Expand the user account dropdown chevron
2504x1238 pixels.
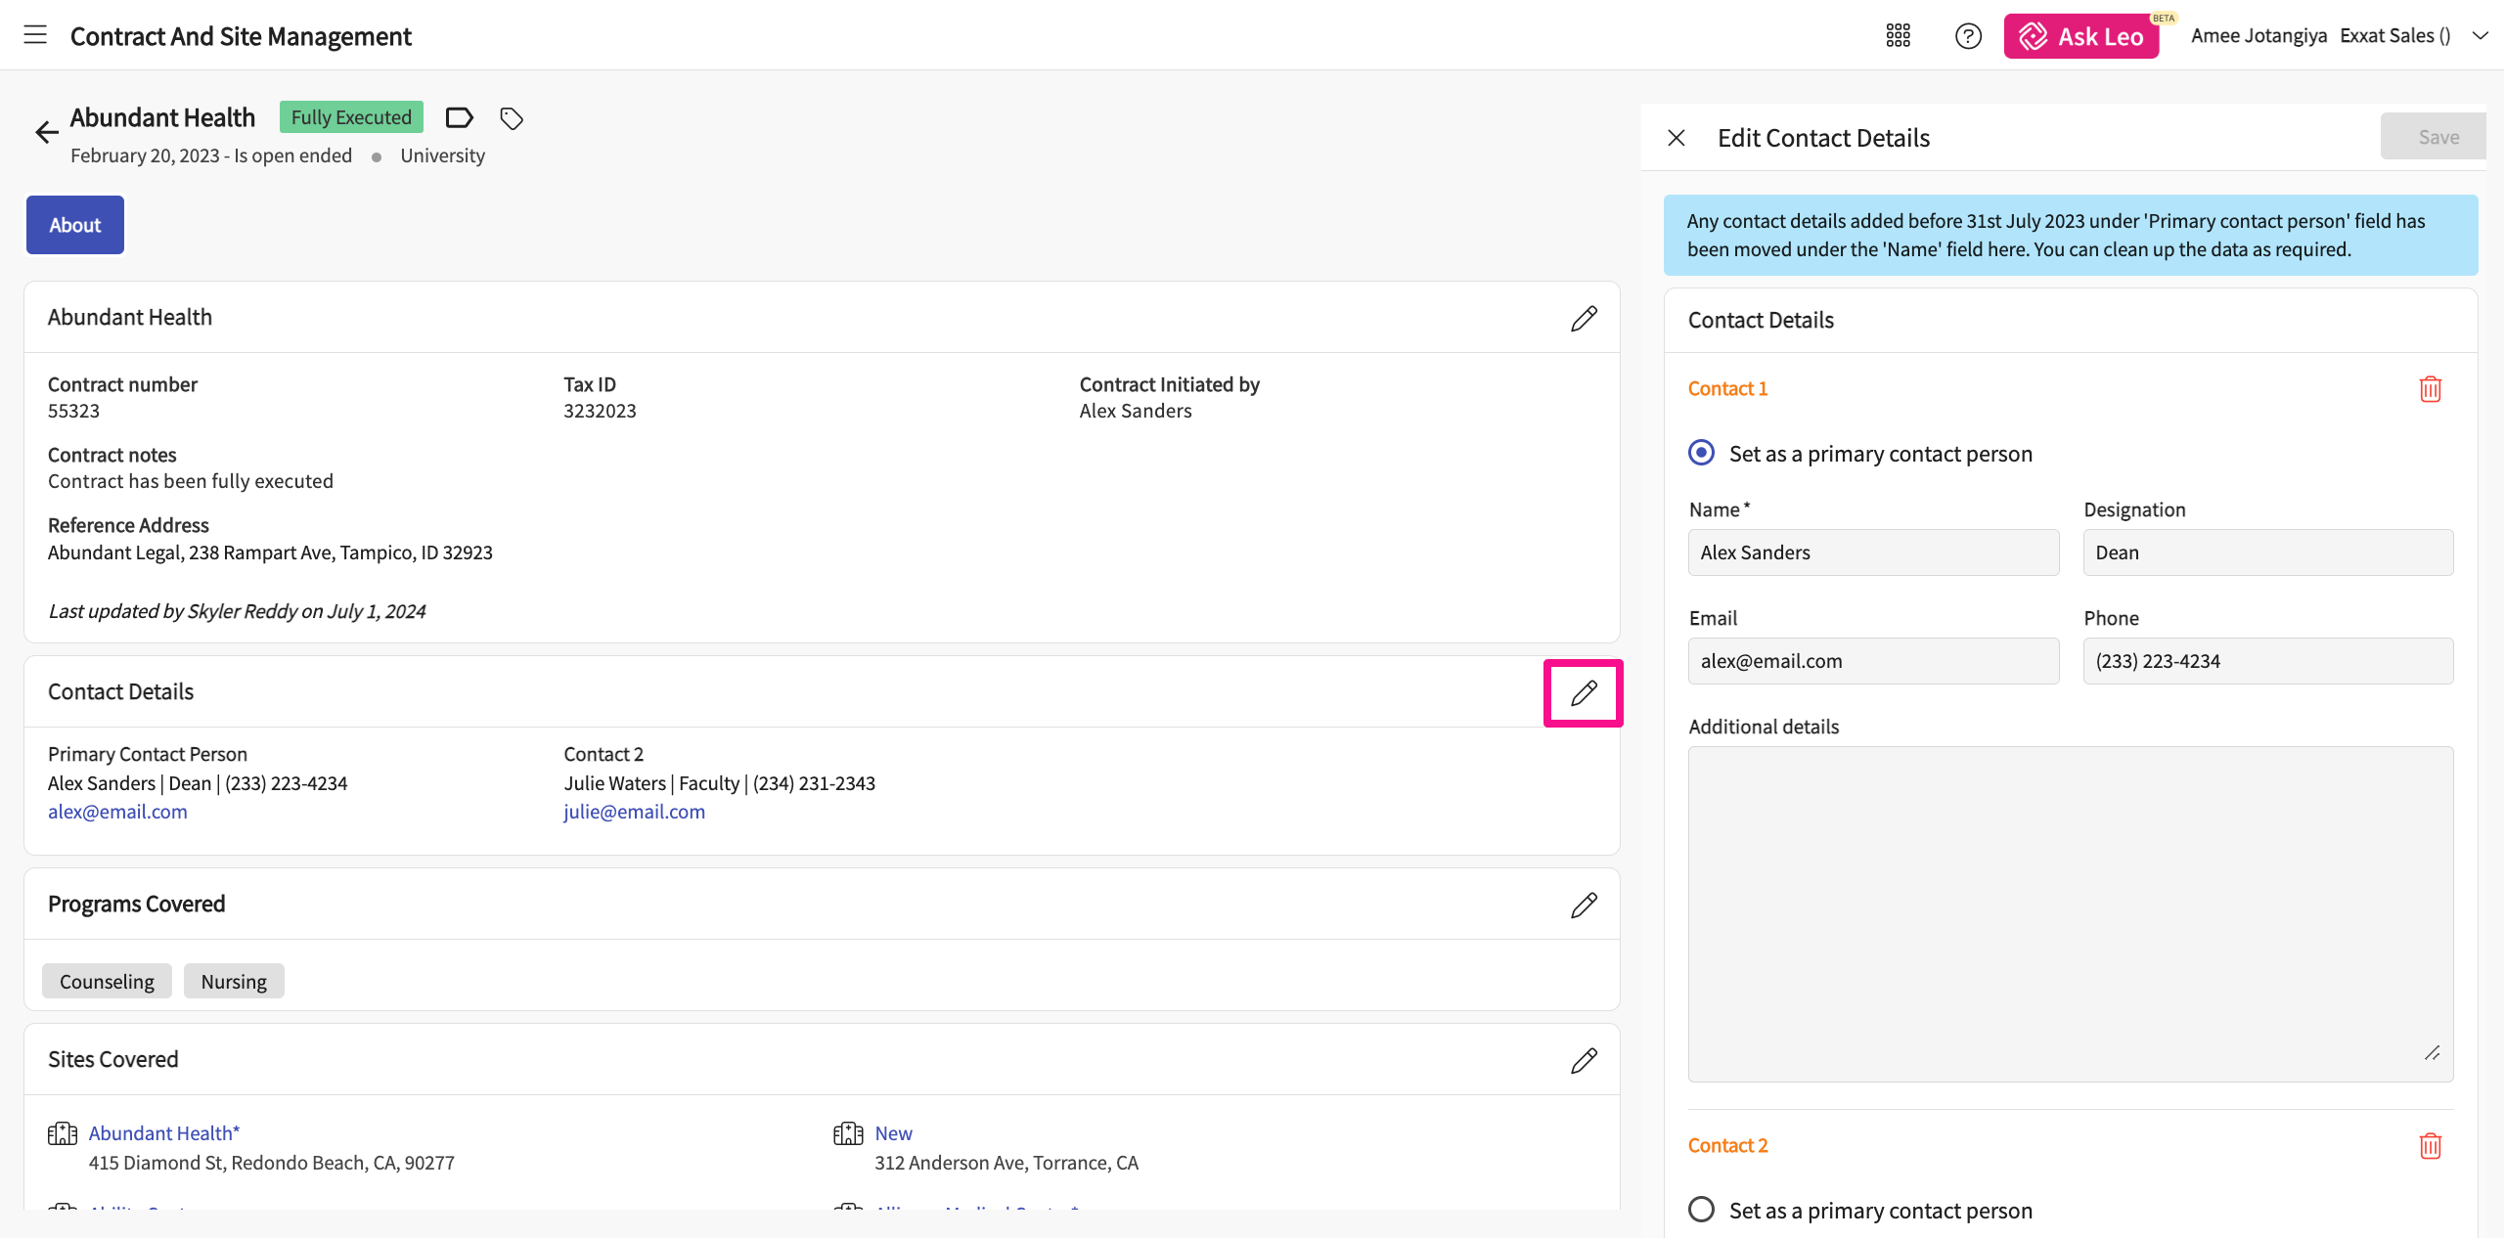click(x=2480, y=36)
